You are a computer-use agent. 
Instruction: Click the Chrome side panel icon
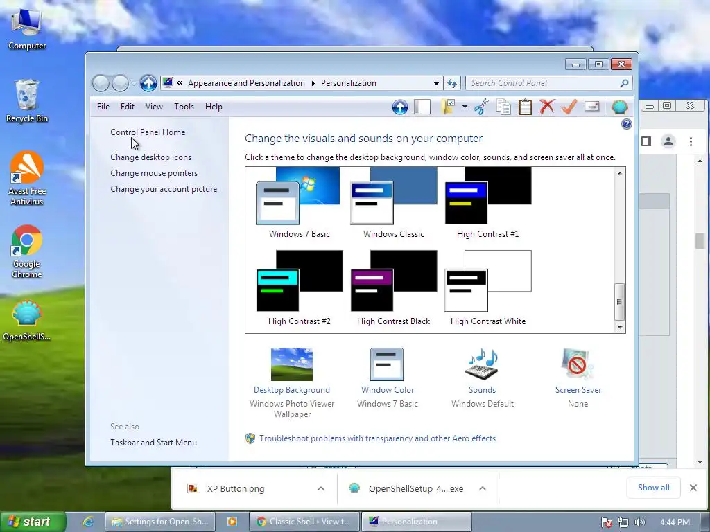(x=646, y=141)
